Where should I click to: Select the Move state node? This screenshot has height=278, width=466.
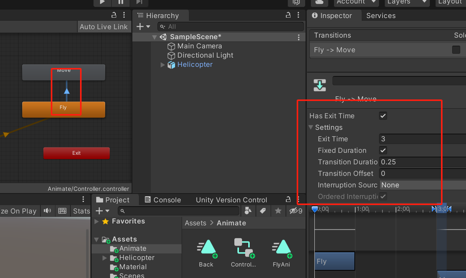coord(63,73)
